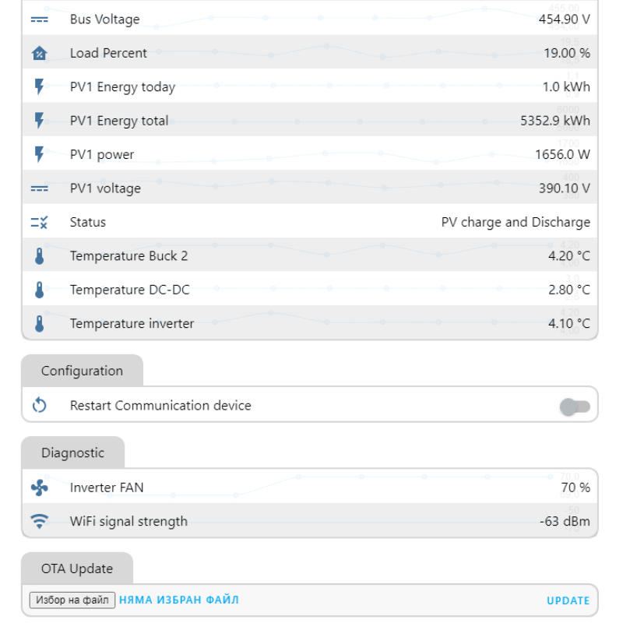This screenshot has width=623, height=623.
Task: Click the Bus Voltage DC icon
Action: [x=39, y=19]
